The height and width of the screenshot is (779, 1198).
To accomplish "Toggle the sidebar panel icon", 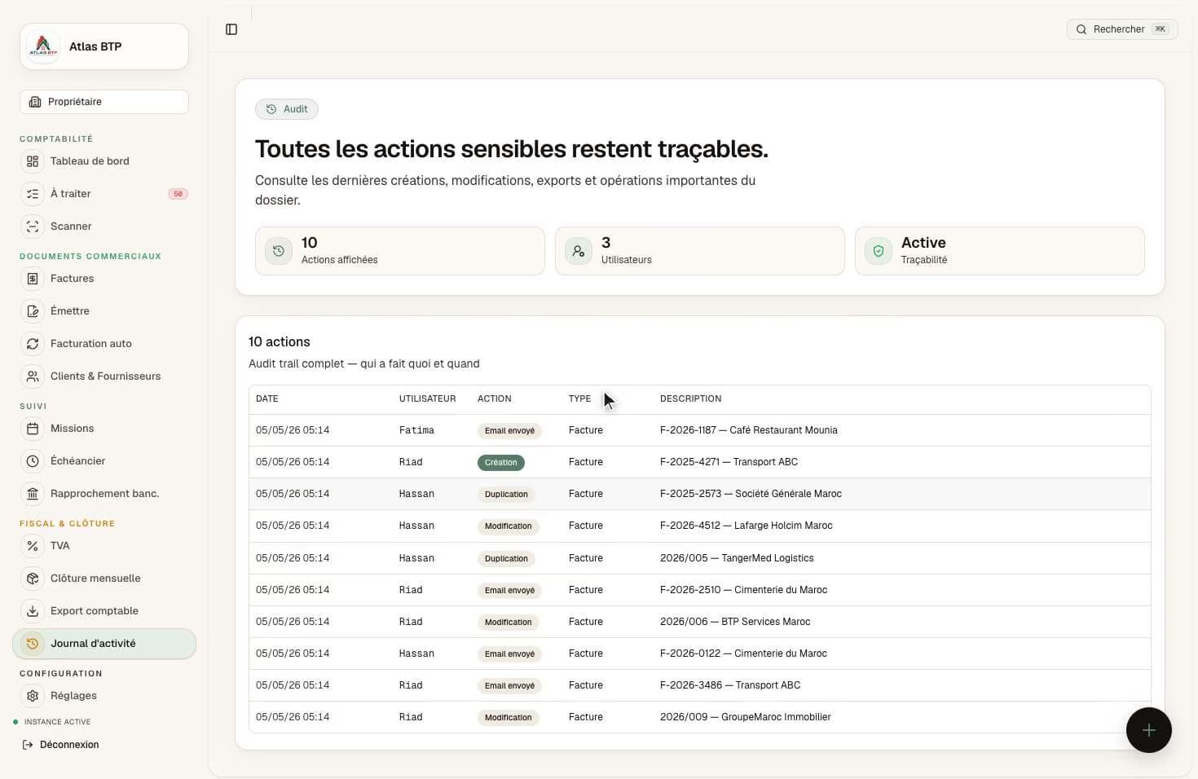I will coord(231,29).
